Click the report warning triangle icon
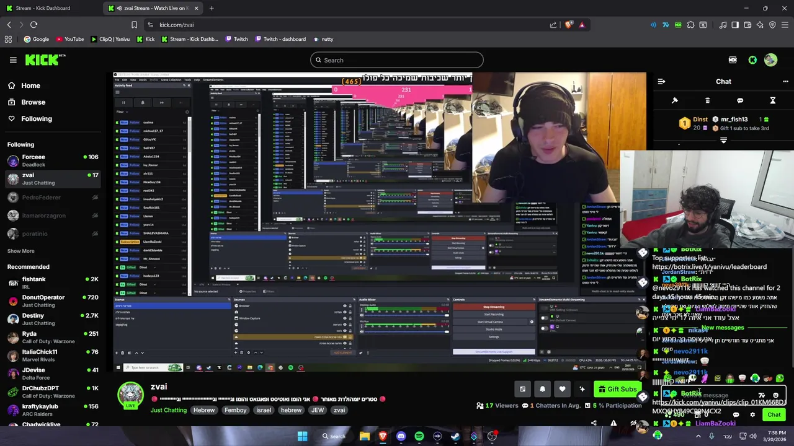This screenshot has width=794, height=446. pyautogui.click(x=613, y=423)
